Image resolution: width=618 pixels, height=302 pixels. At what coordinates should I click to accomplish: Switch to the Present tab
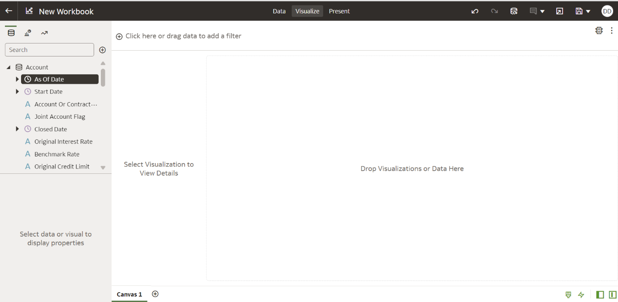339,11
